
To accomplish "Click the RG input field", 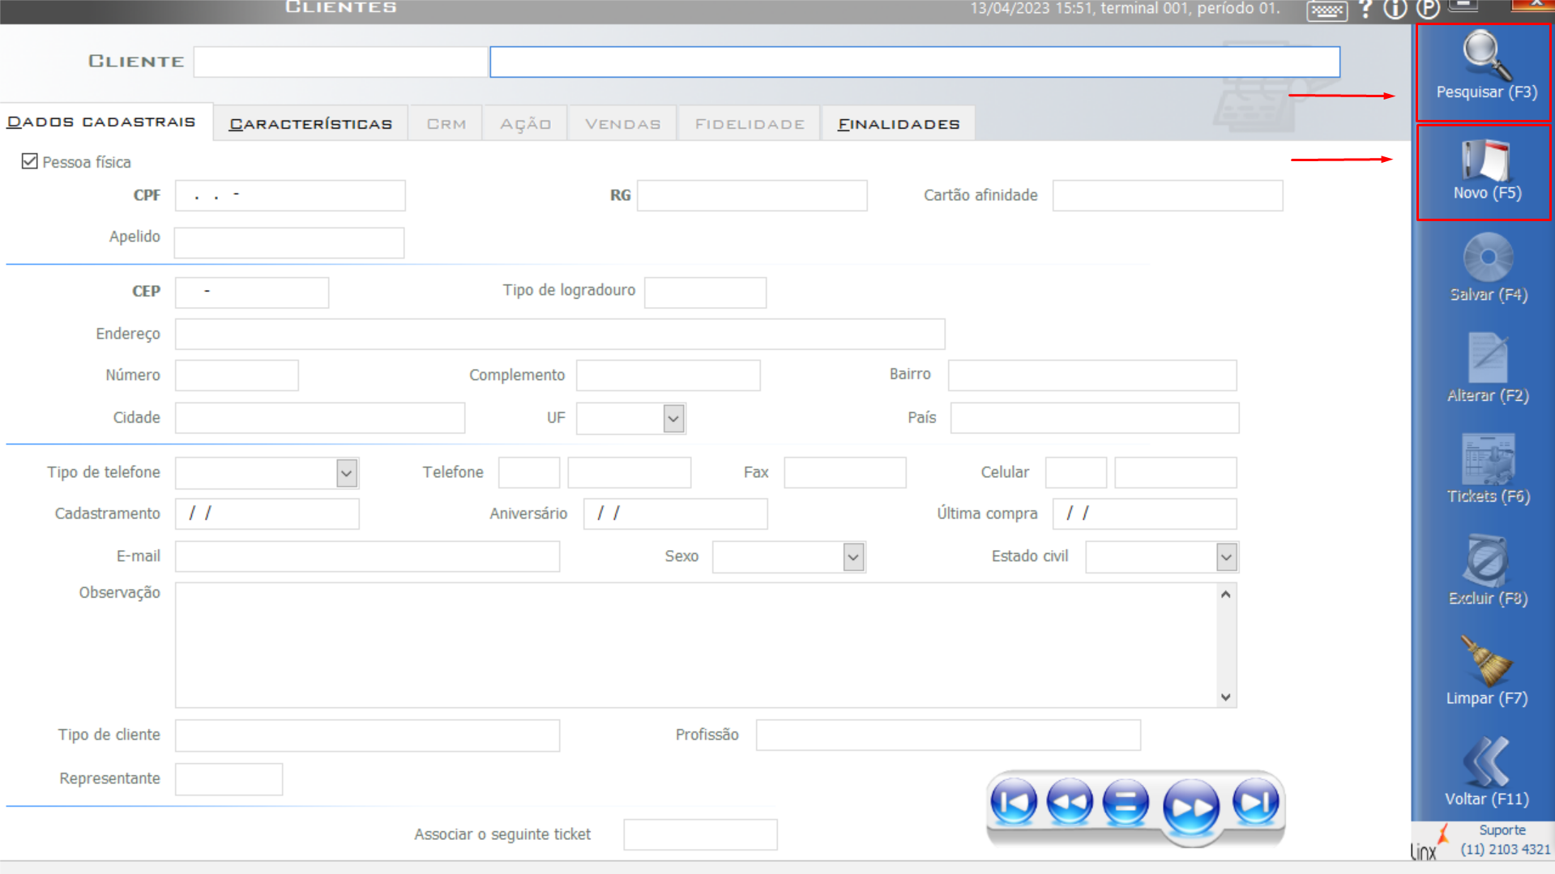I will (752, 195).
